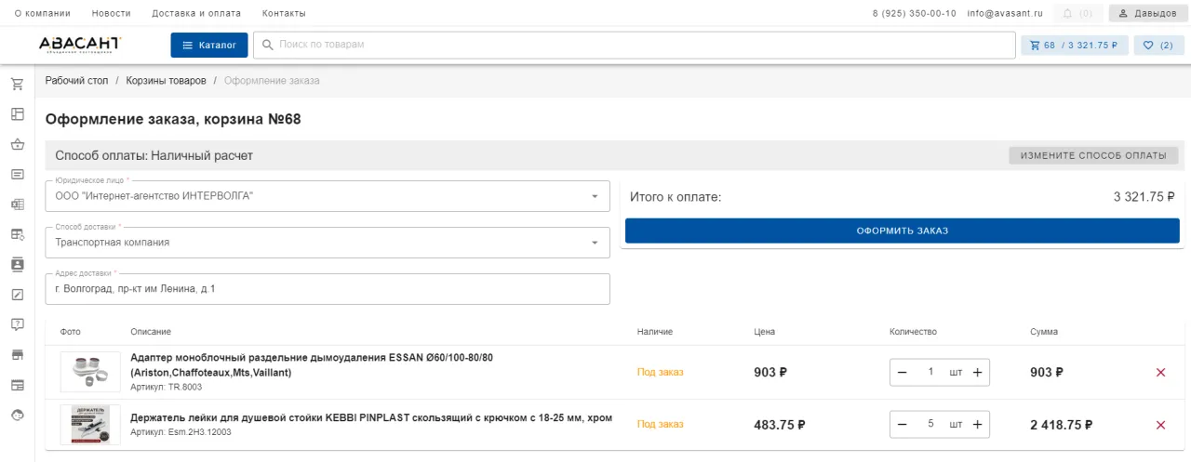Open the Контакты menu item
The width and height of the screenshot is (1191, 462).
[284, 14]
